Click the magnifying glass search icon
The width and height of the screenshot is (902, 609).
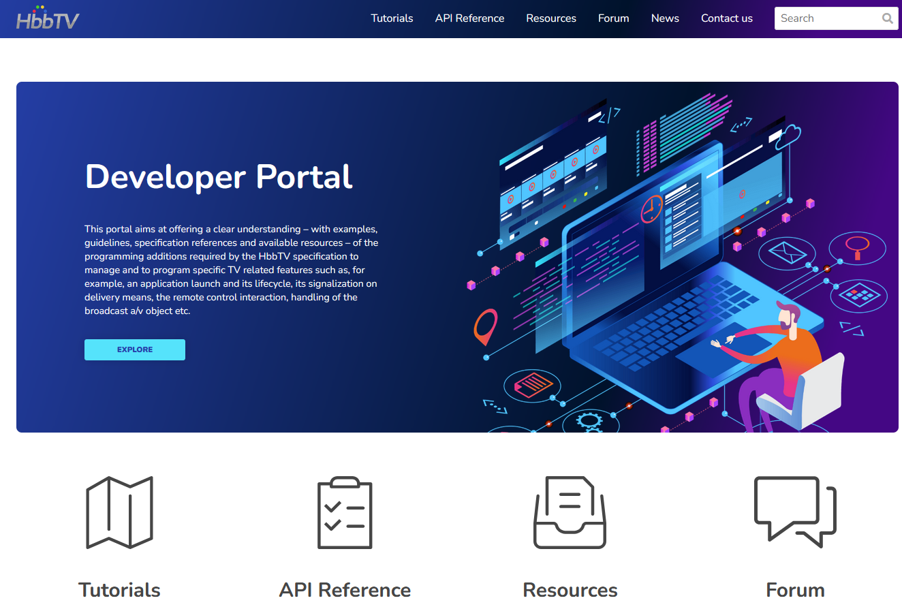[x=887, y=18]
